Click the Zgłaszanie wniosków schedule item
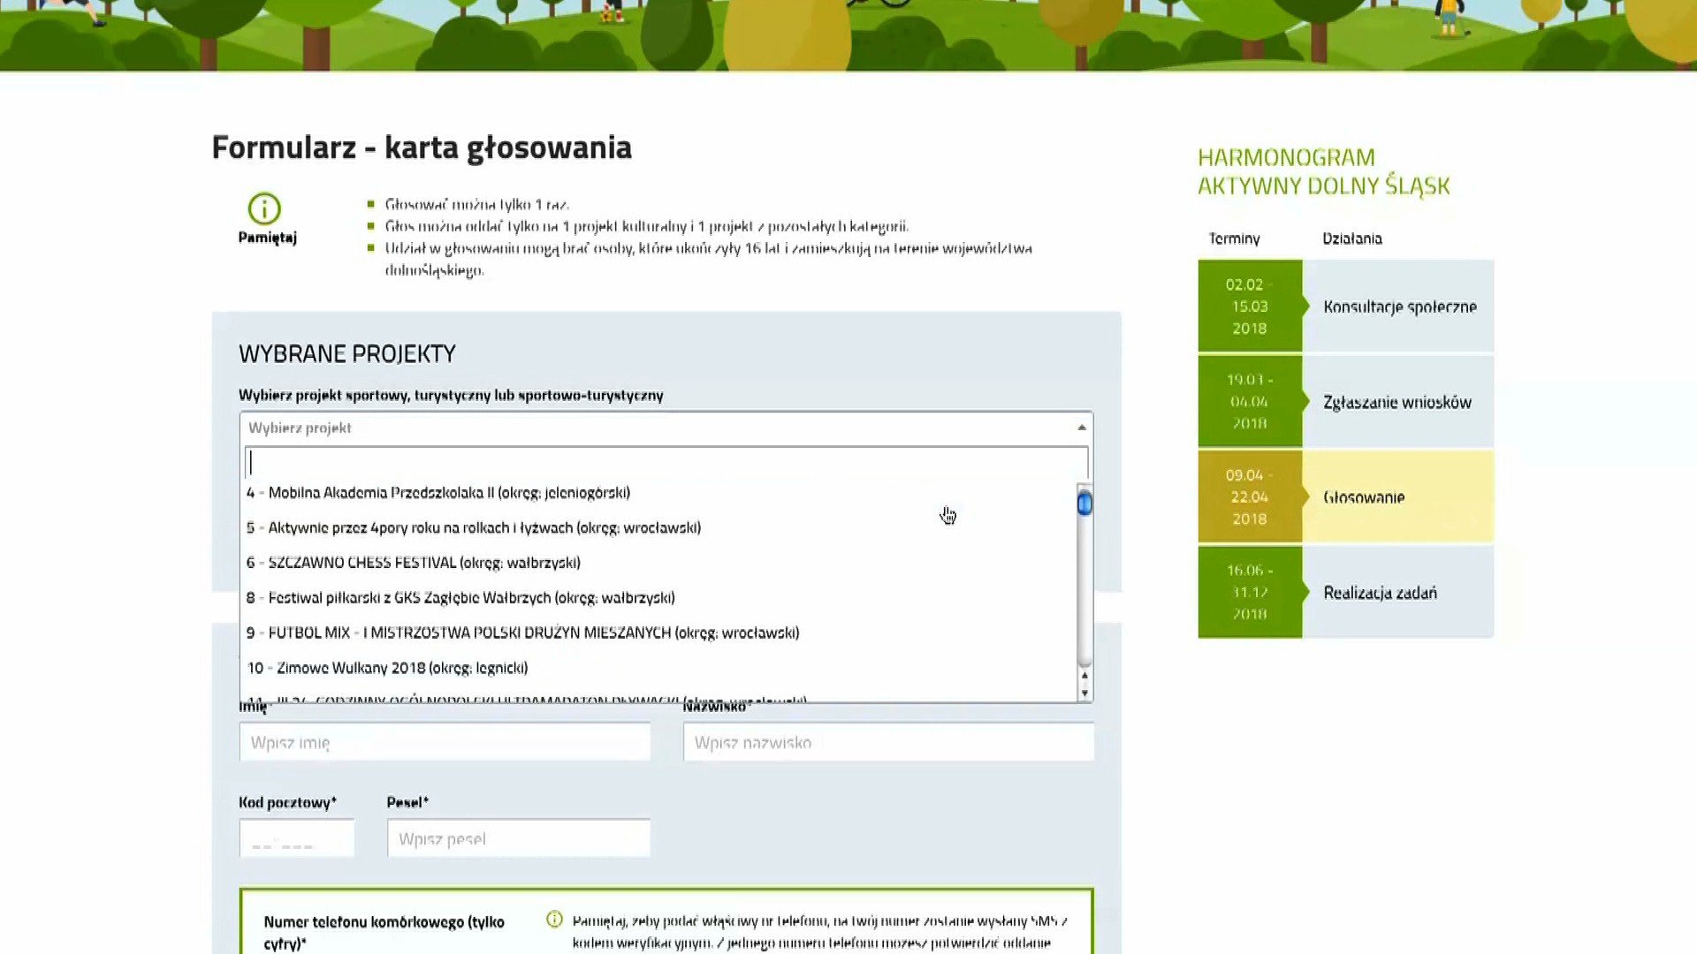This screenshot has width=1697, height=954. click(x=1399, y=402)
